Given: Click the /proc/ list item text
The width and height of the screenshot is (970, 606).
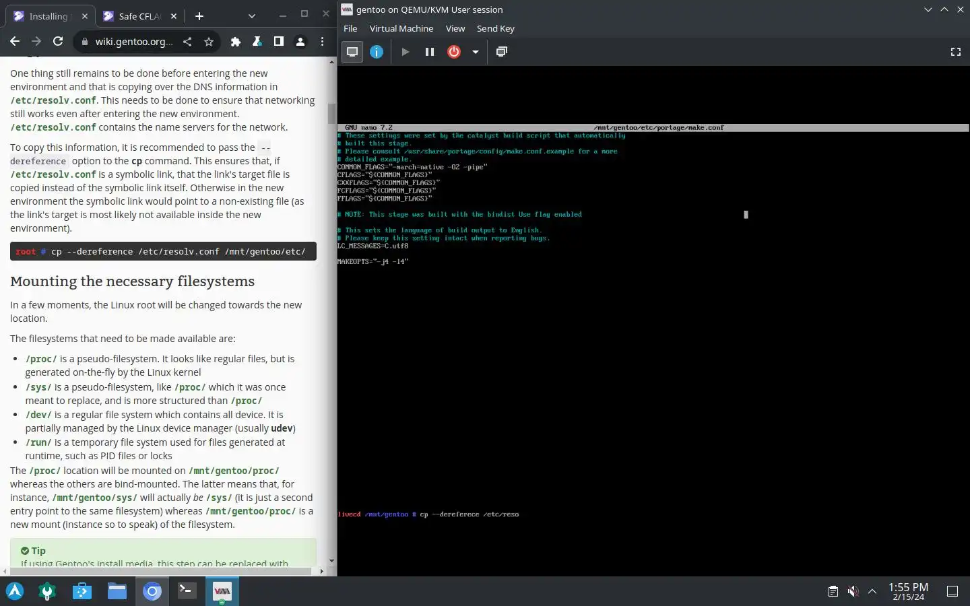Looking at the screenshot, I should [160, 366].
